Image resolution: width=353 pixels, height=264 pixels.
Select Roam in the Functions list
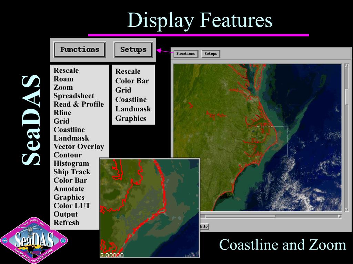[x=63, y=79]
